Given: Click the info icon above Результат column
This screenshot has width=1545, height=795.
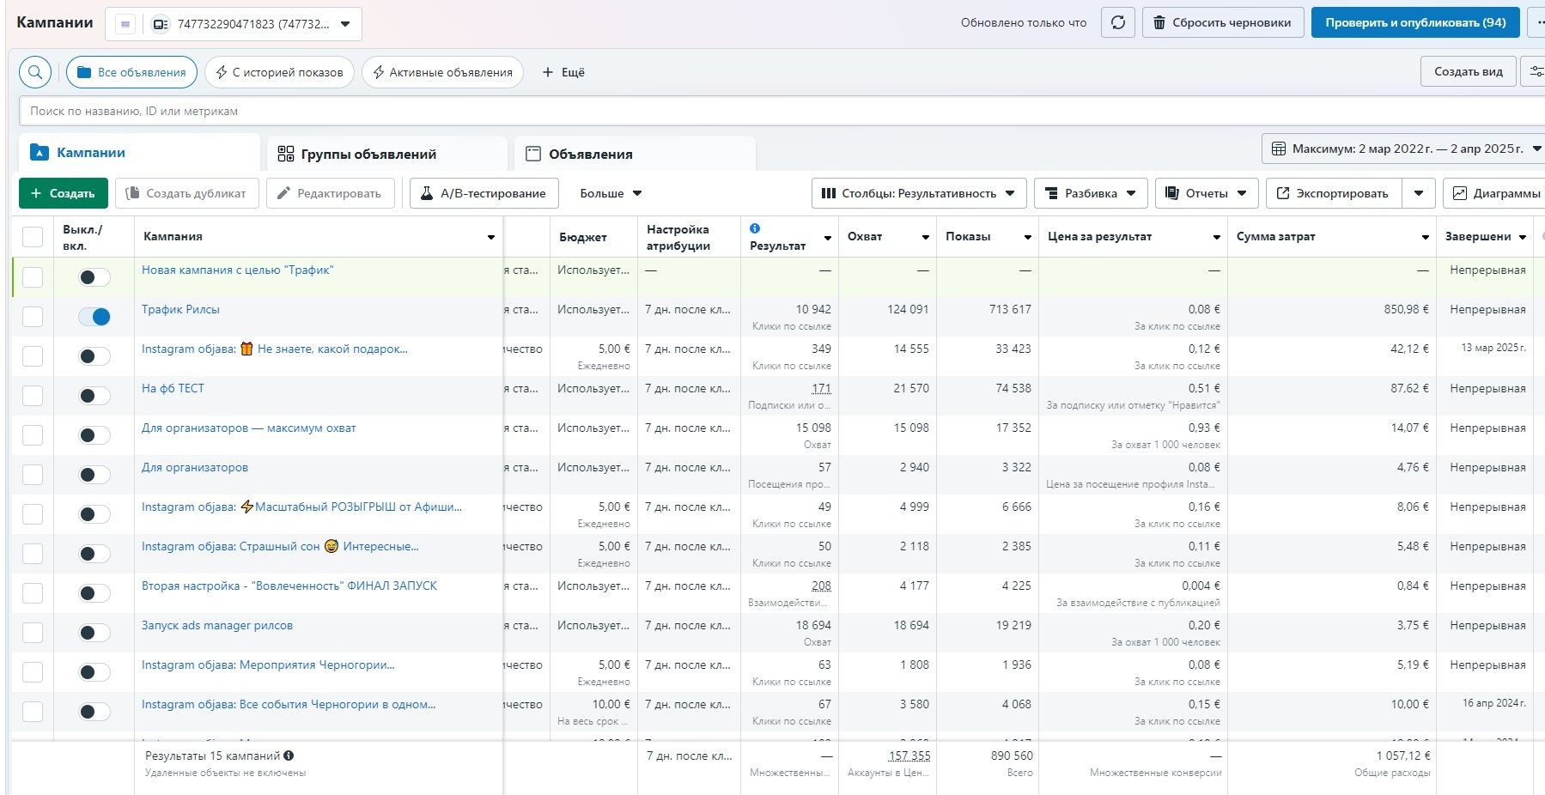Looking at the screenshot, I should 755,228.
